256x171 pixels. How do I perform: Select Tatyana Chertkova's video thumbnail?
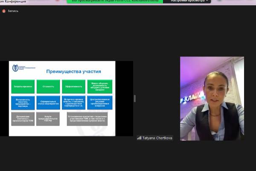point(212,98)
